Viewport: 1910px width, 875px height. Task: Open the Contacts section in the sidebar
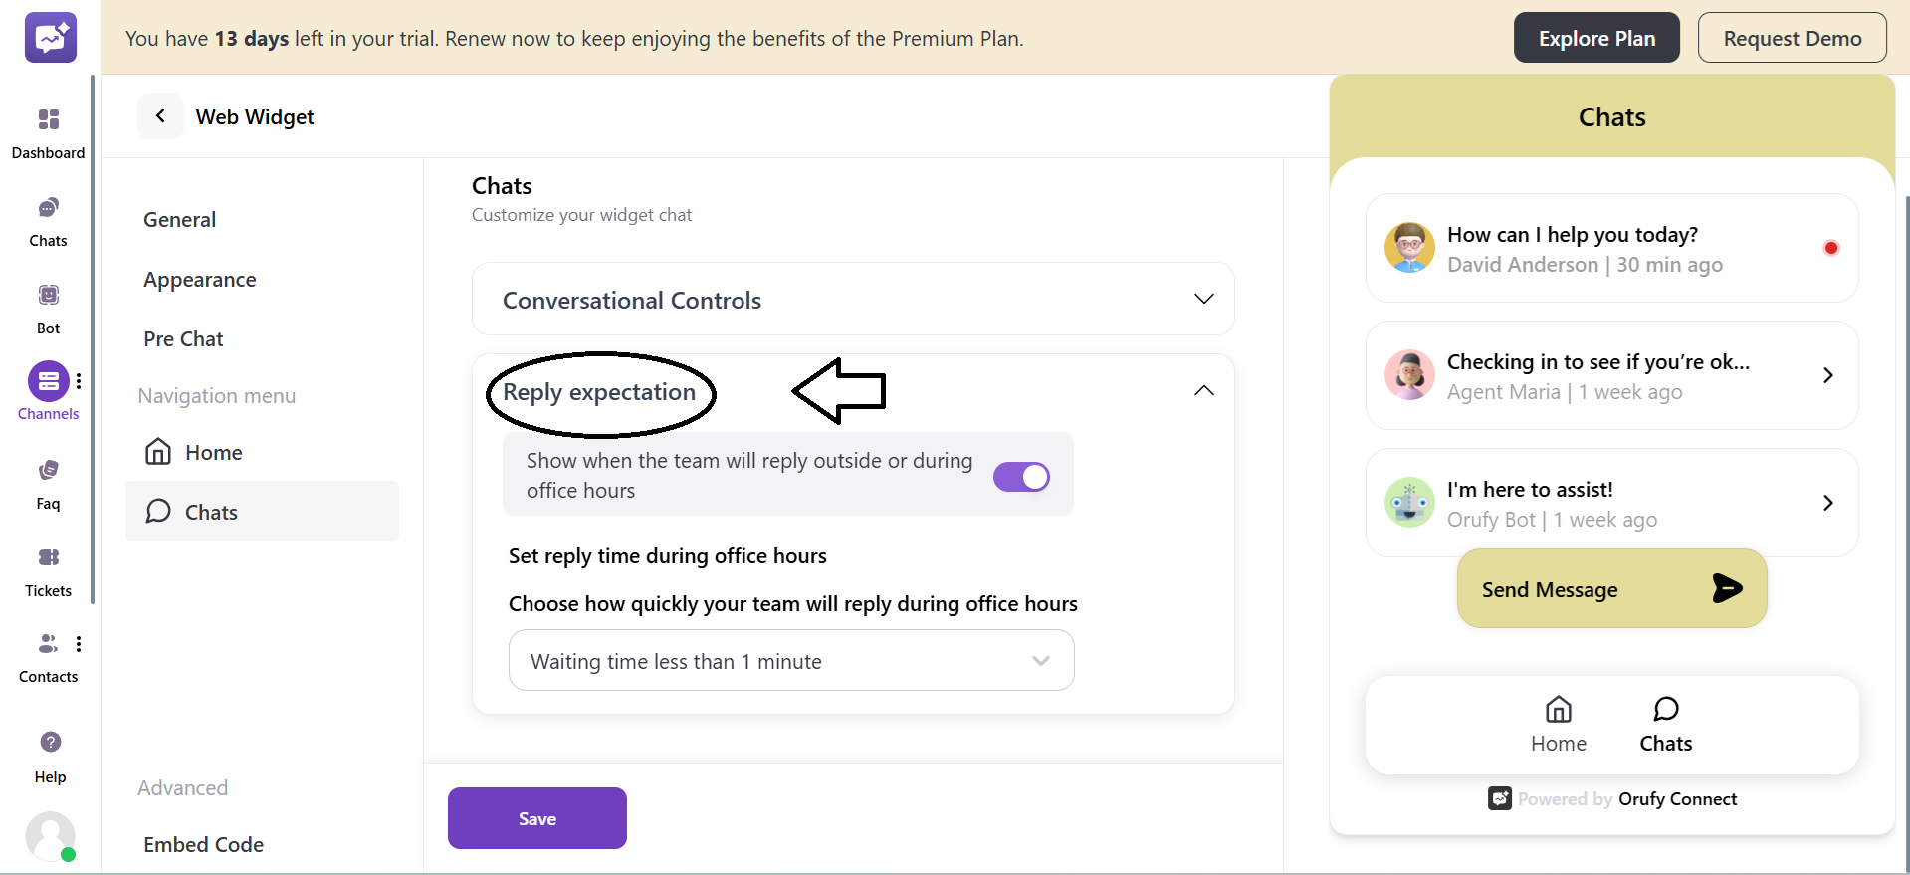point(48,655)
